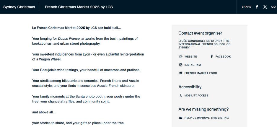277x127 pixels.
Task: Select the FRENCH MARKET FOOD tag
Action: [201, 73]
